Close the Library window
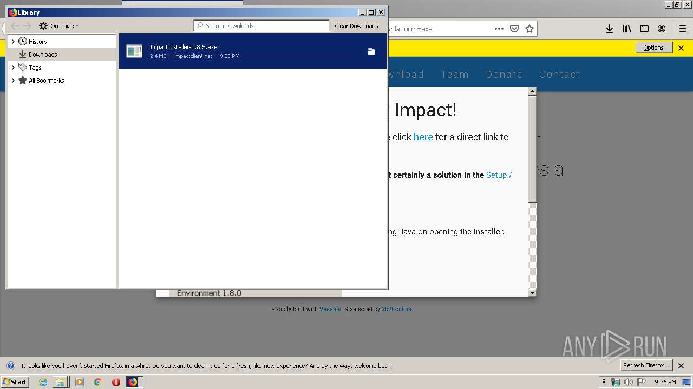 (381, 12)
